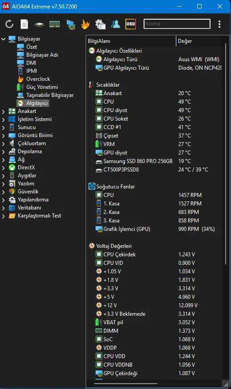Expand the Çokluortam tree node
This screenshot has height=389, width=231.
click(x=4, y=144)
